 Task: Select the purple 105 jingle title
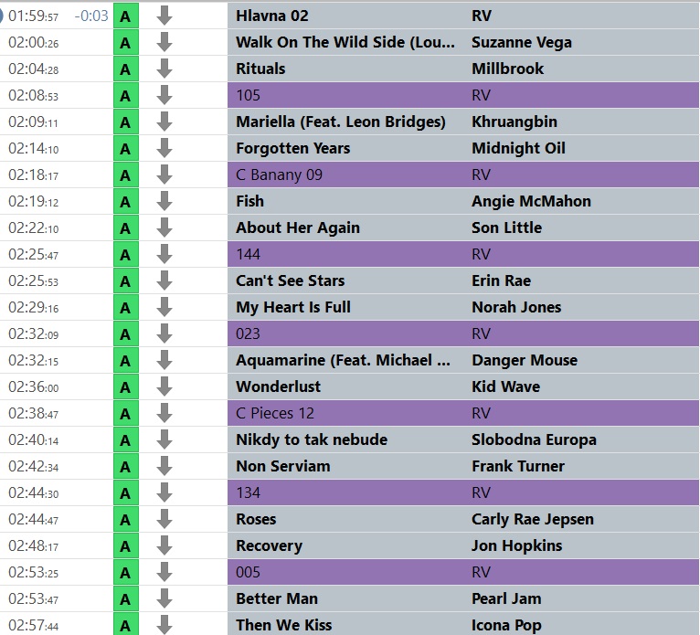pyautogui.click(x=248, y=96)
